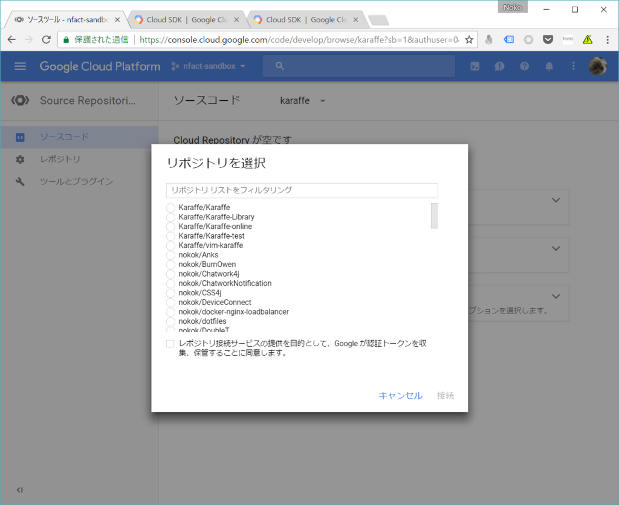
Task: Bookmark this page with the star icon
Action: tap(469, 39)
